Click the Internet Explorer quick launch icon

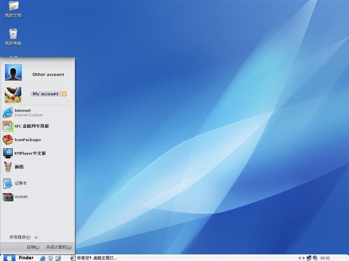pyautogui.click(x=43, y=258)
